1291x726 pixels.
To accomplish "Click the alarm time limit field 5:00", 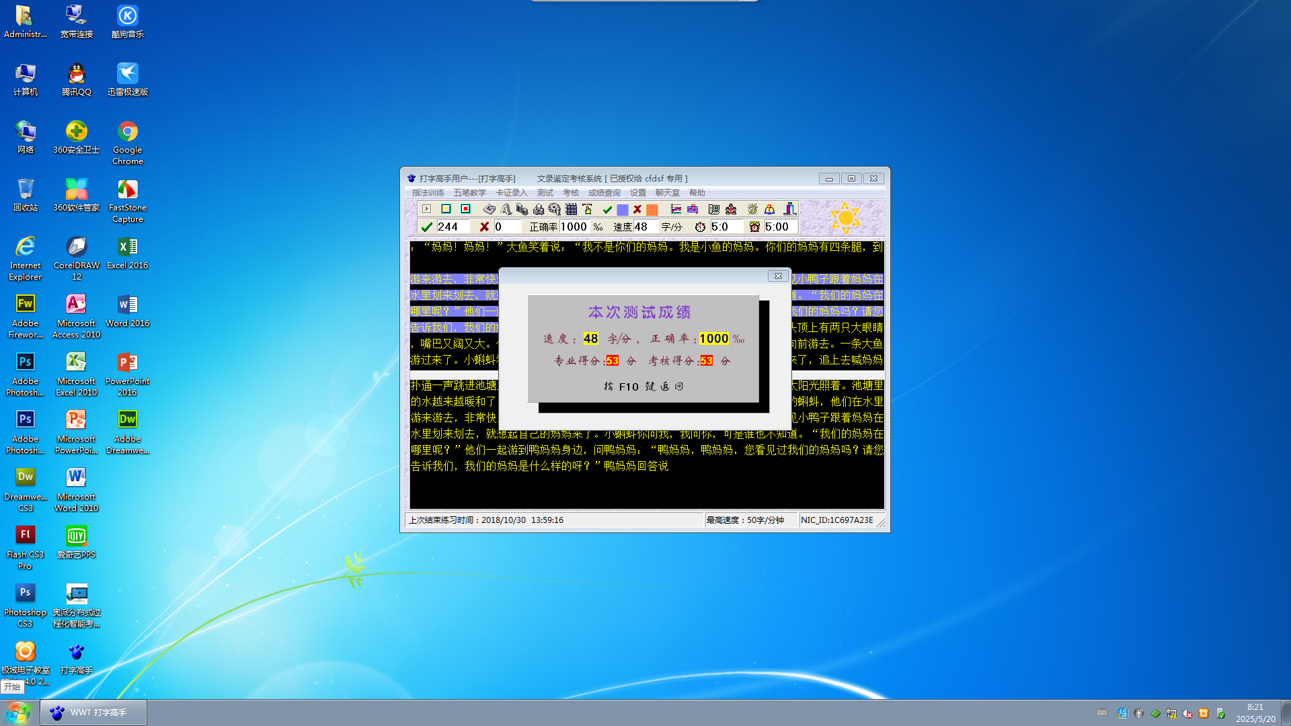I will [x=780, y=227].
